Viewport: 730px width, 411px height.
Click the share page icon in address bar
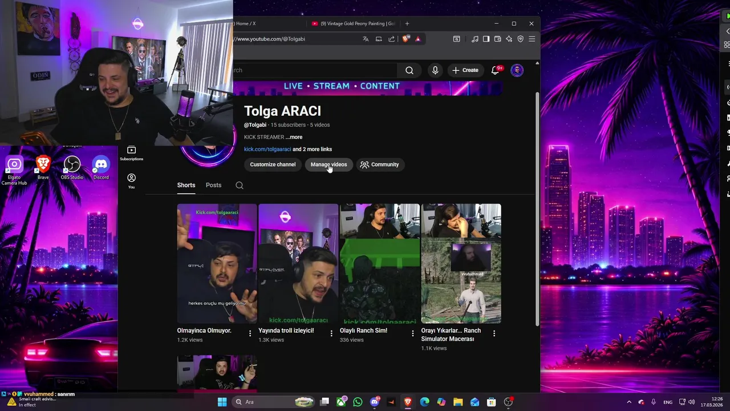click(392, 39)
